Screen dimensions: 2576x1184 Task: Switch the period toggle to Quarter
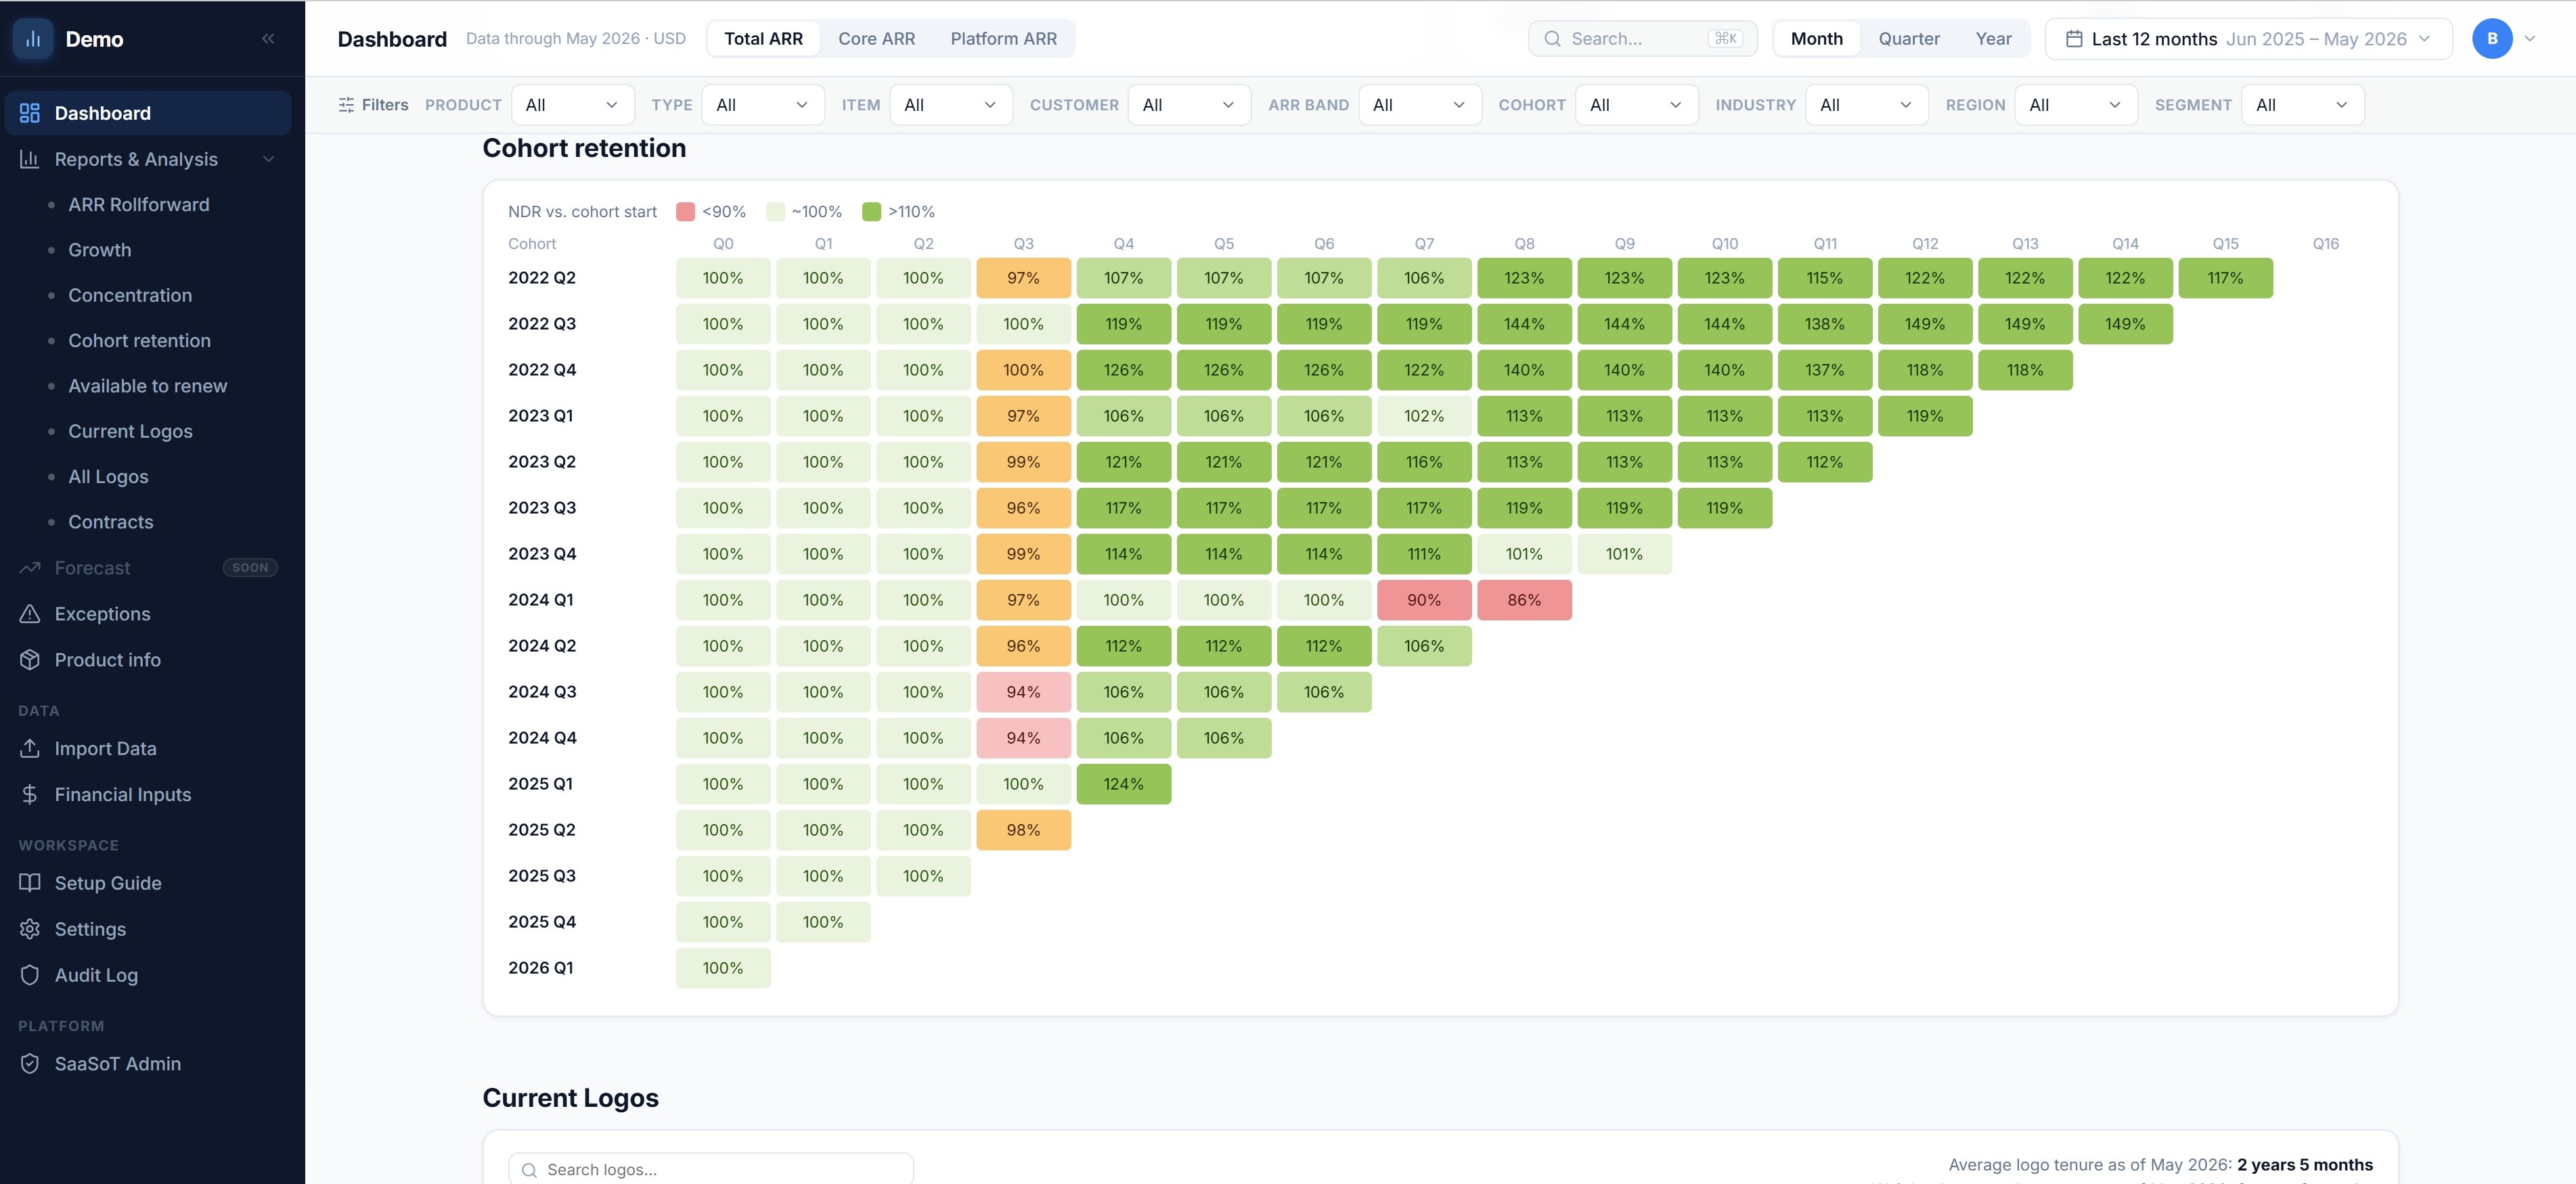1908,39
